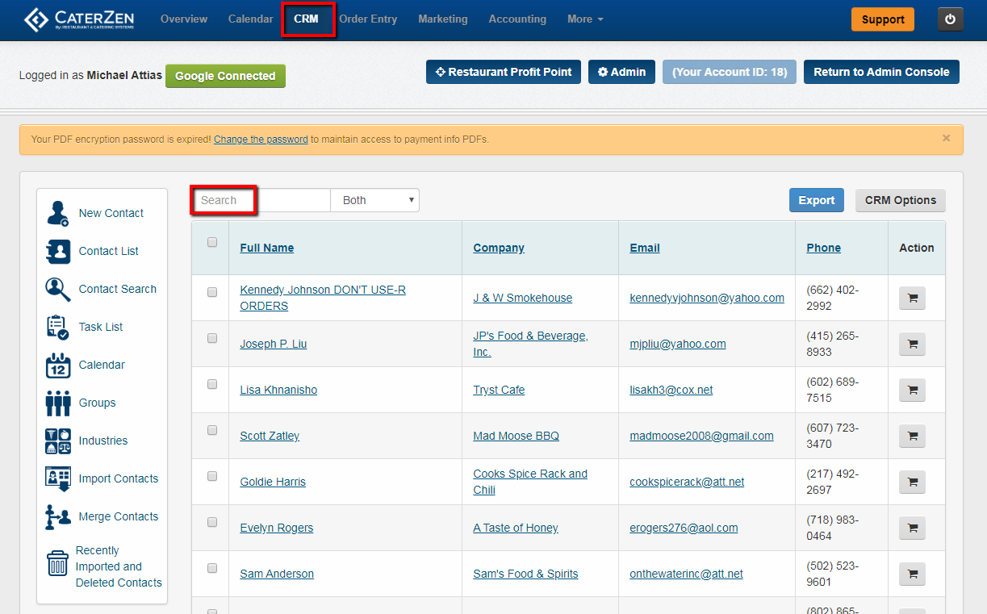Click the Merge Contacts icon
The width and height of the screenshot is (987, 614).
pyautogui.click(x=58, y=516)
